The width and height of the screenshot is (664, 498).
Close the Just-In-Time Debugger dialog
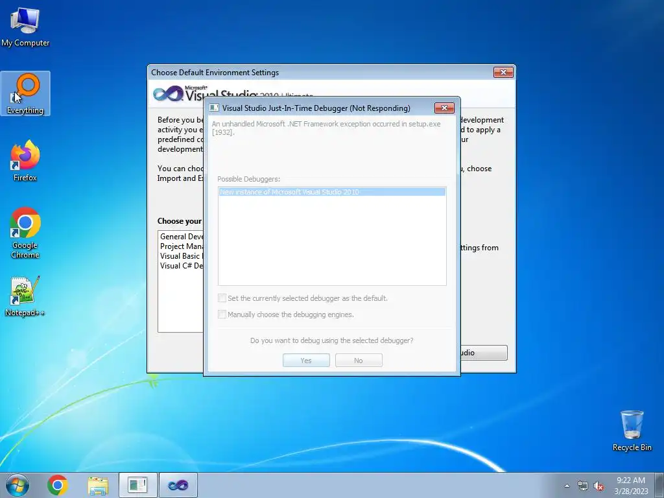click(444, 108)
